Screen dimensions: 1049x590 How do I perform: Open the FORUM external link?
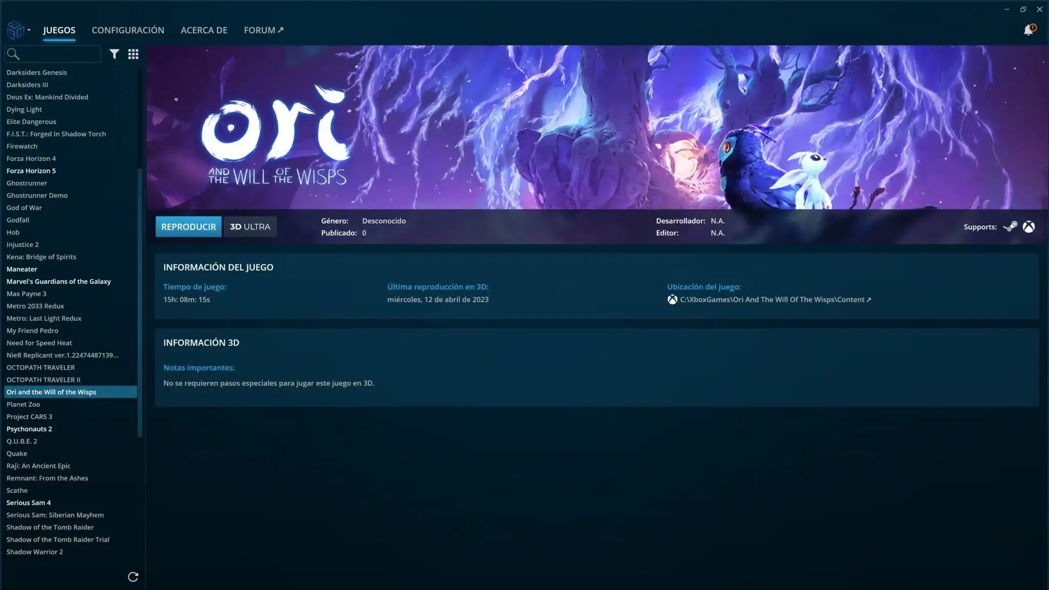click(264, 30)
